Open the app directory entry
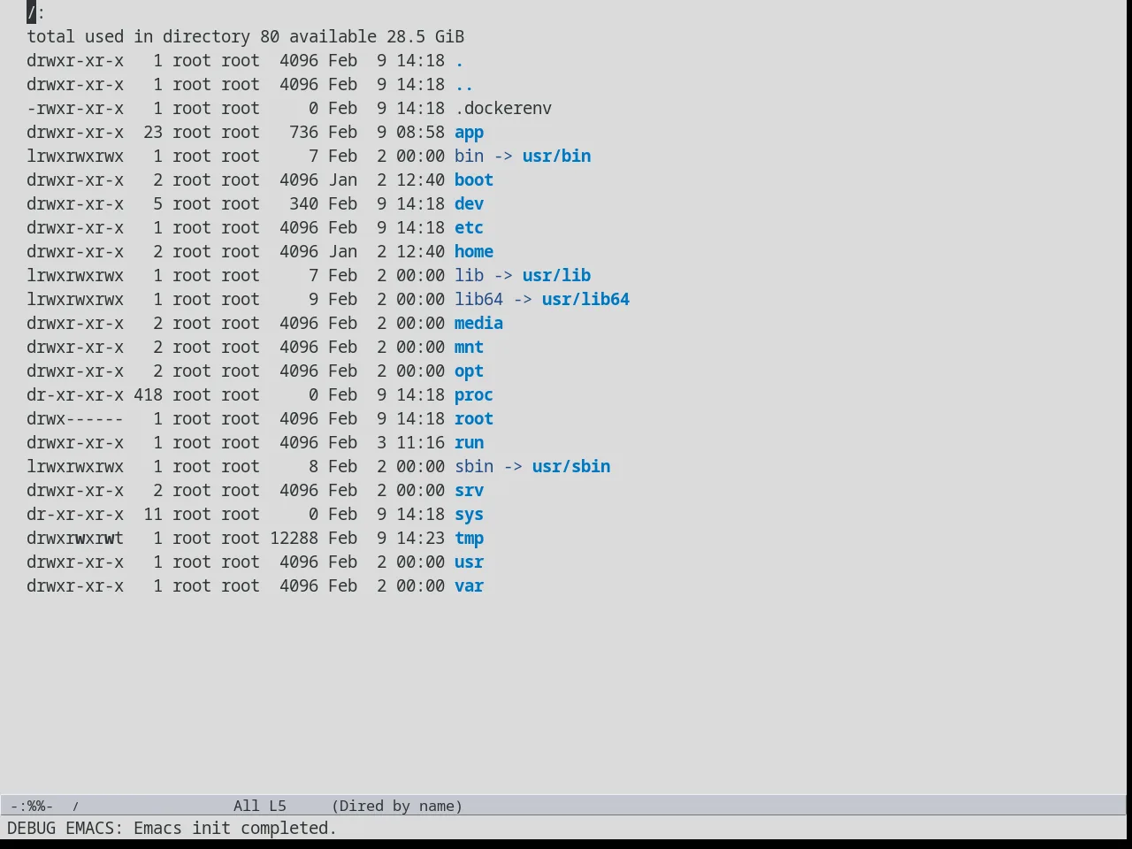The height and width of the screenshot is (849, 1132). click(x=469, y=133)
